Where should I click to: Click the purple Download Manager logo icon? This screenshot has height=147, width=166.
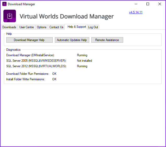coord(10,16)
